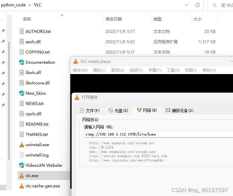Click the VideoLAN Website shortcut icon
This screenshot has width=233, height=196.
tap(22, 165)
